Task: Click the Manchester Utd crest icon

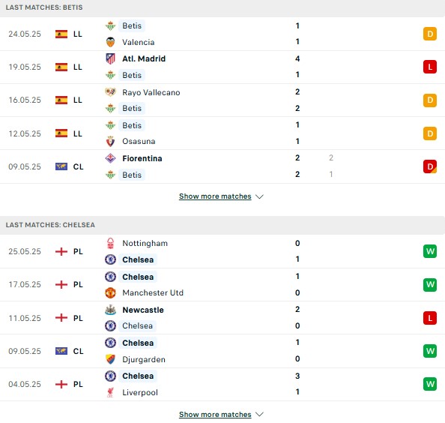Action: [x=110, y=292]
